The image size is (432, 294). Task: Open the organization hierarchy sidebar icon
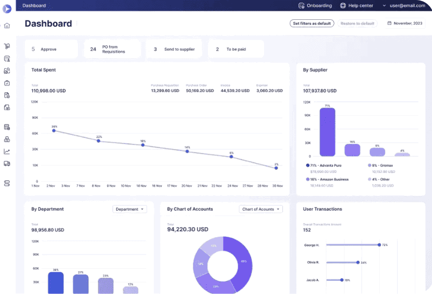[x=7, y=139]
